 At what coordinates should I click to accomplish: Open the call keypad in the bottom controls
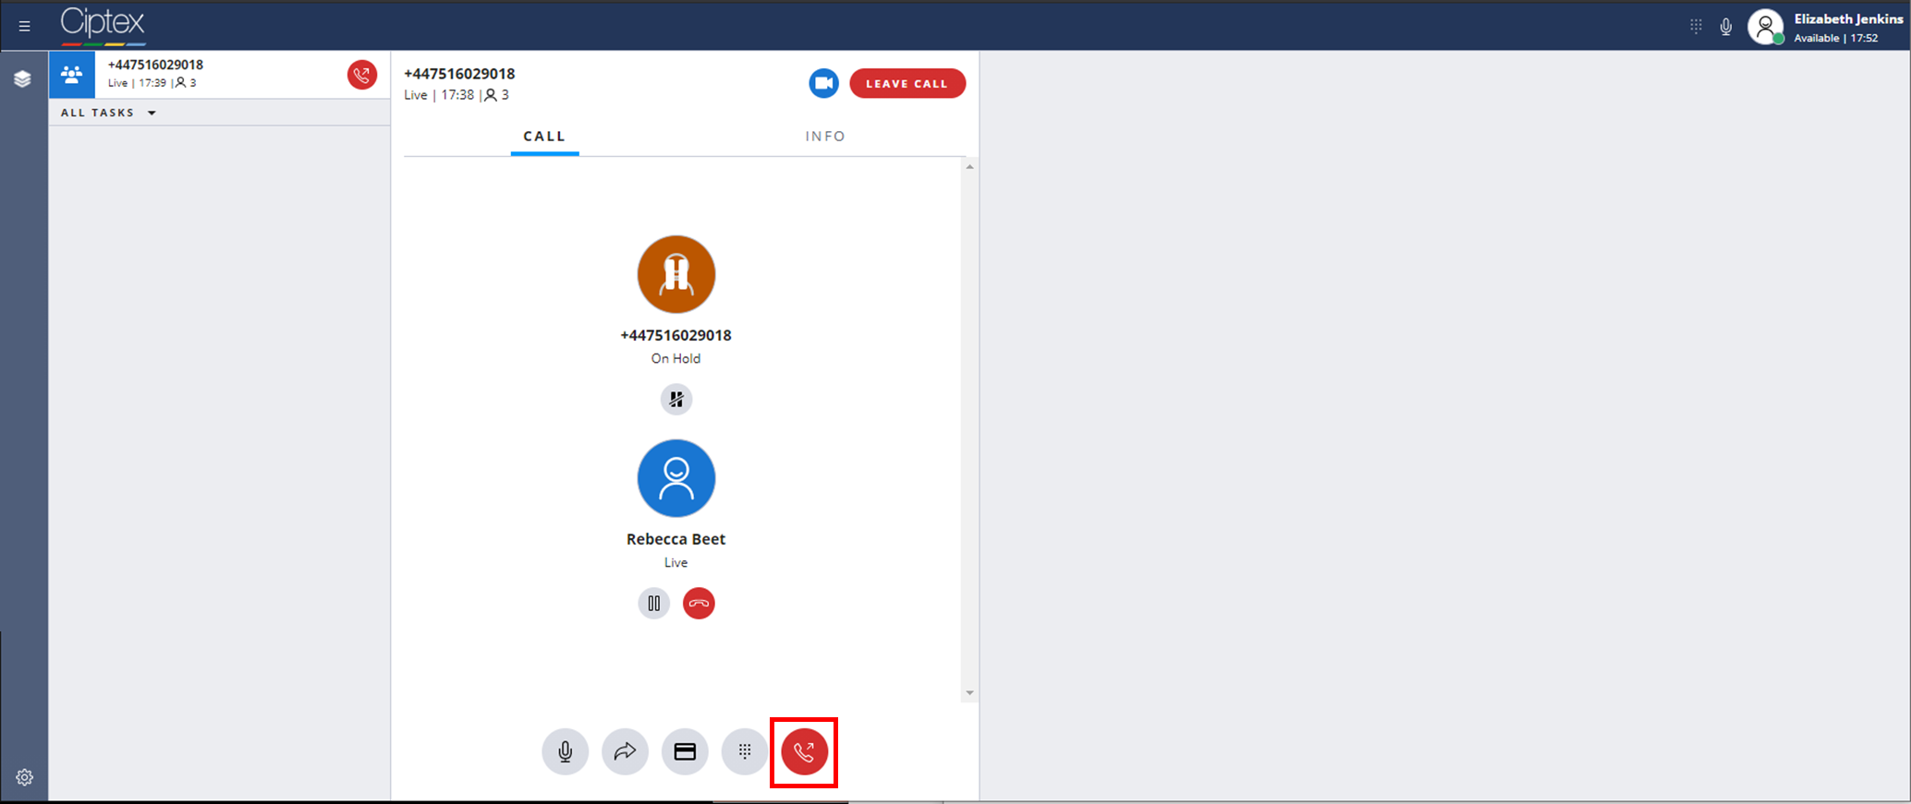[745, 751]
